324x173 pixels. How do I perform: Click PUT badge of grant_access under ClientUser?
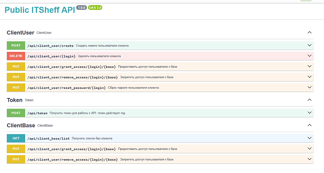16,66
